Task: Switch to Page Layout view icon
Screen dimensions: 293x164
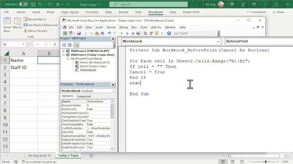Action: pyautogui.click(x=233, y=162)
